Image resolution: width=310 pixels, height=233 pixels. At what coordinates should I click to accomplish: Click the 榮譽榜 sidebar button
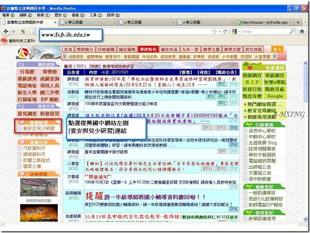50,72
